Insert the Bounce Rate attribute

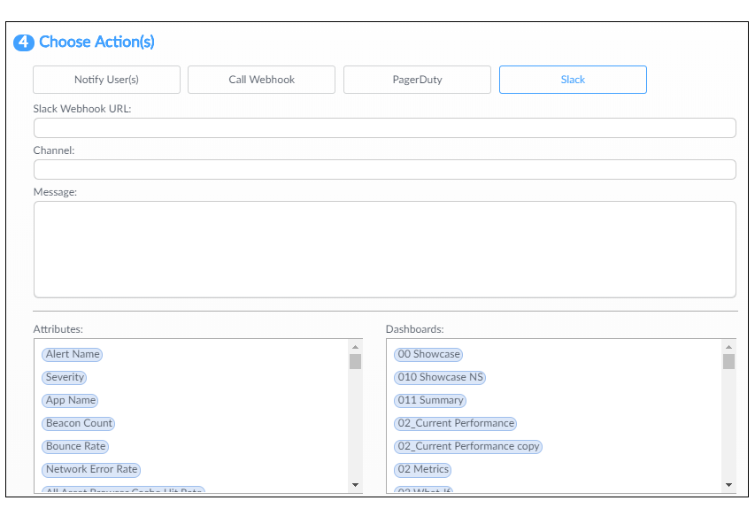[x=75, y=446]
